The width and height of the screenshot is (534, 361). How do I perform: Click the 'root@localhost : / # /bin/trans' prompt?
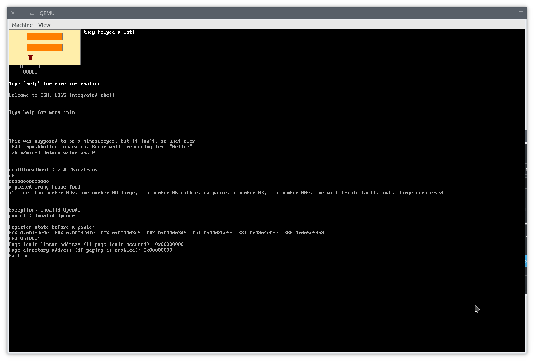pyautogui.click(x=53, y=170)
